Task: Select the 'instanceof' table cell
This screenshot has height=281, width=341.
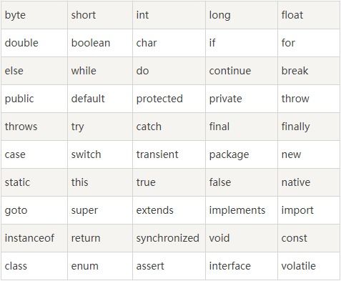Action: coord(34,238)
